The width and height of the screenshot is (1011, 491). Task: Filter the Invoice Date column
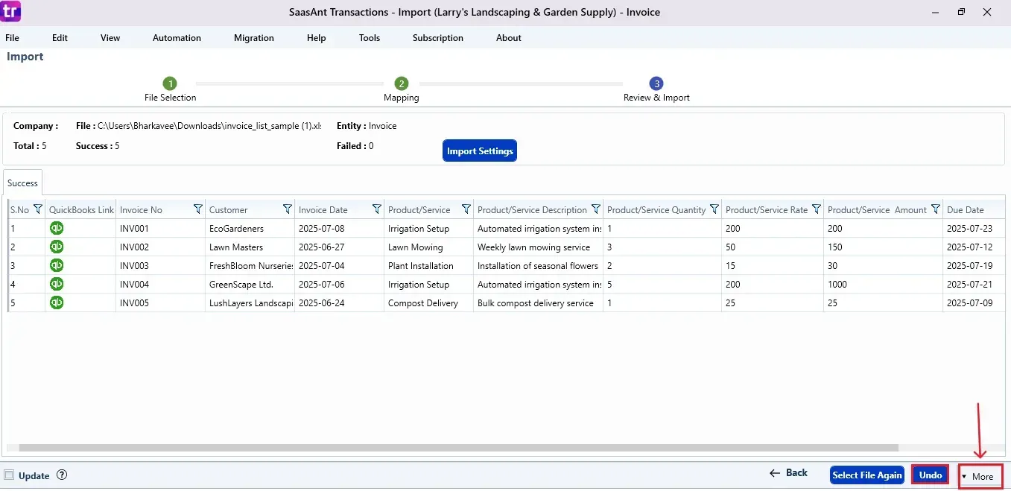click(x=376, y=209)
